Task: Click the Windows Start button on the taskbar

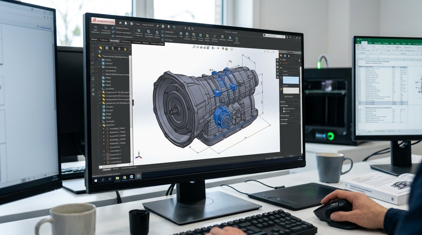Action: click(96, 181)
